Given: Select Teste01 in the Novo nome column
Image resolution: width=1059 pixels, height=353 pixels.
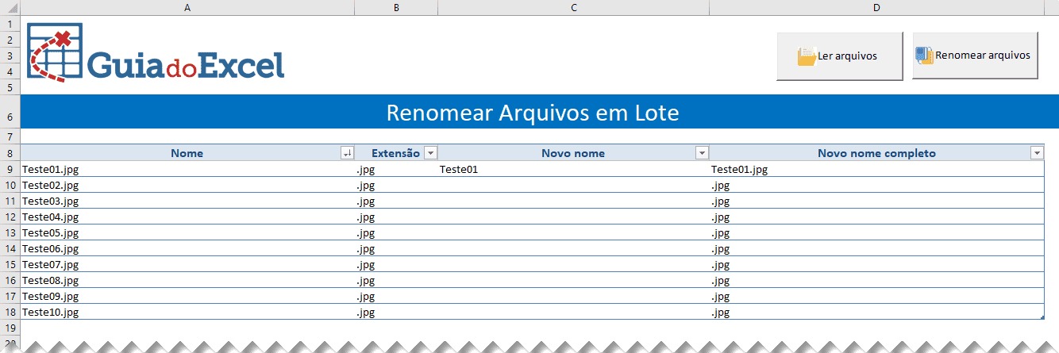Looking at the screenshot, I should click(x=573, y=169).
